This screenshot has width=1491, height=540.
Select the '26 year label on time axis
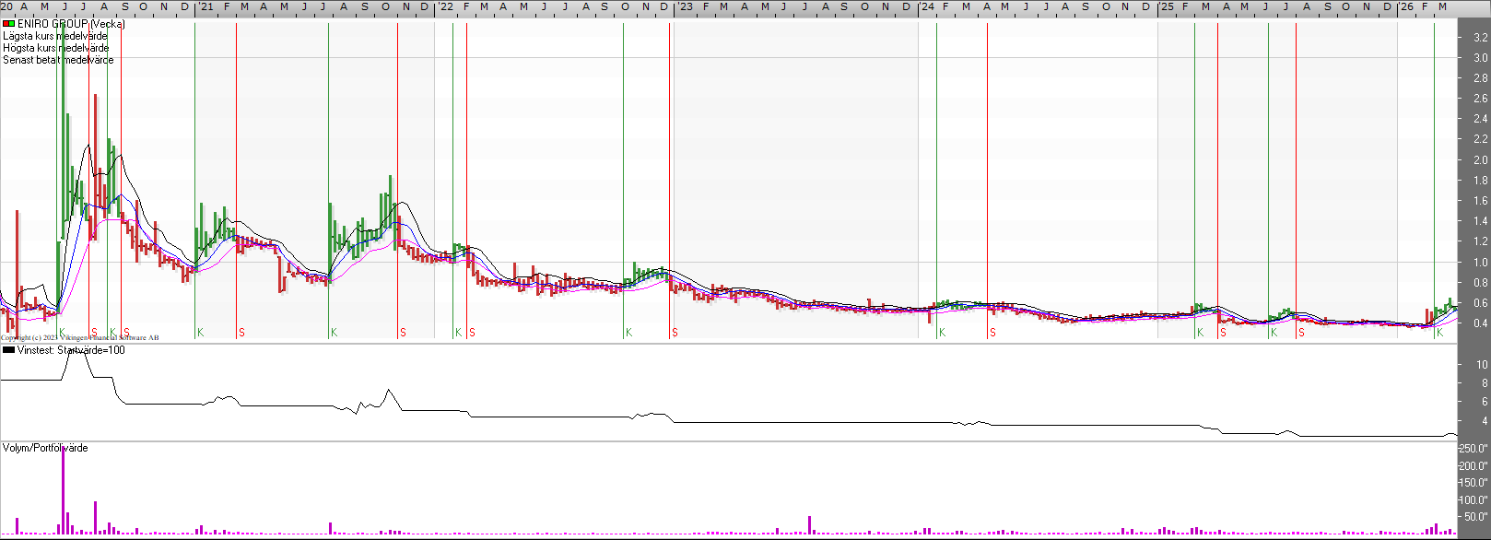point(1405,6)
